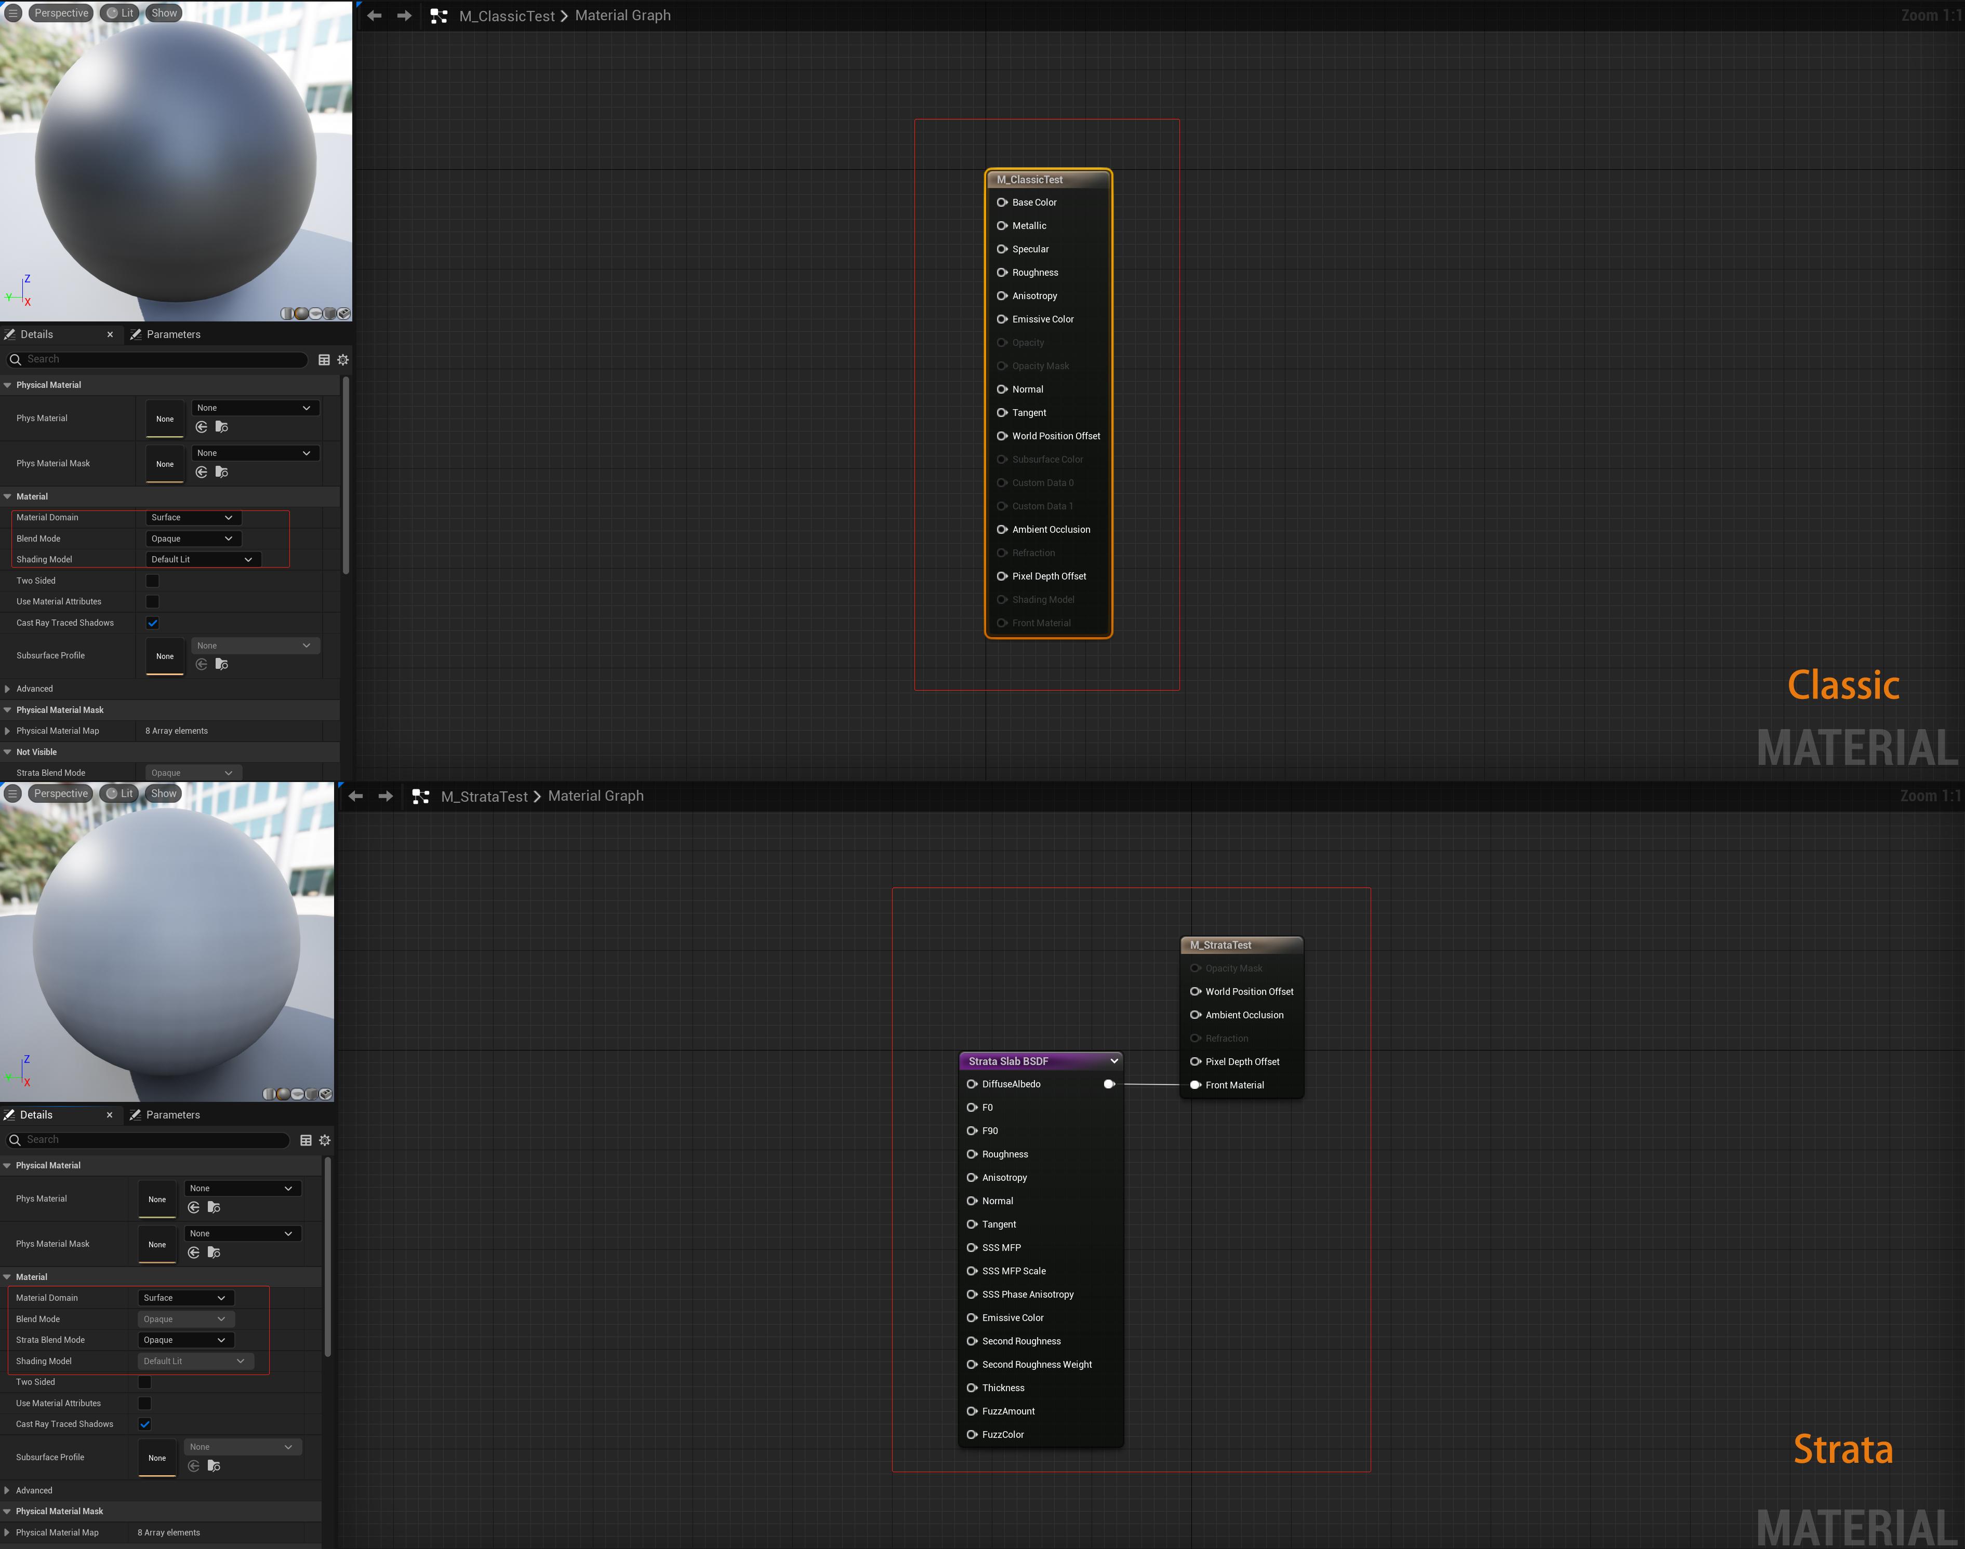Use selected asset arrow for top Phys Material Mask
The image size is (1965, 1549).
click(202, 473)
